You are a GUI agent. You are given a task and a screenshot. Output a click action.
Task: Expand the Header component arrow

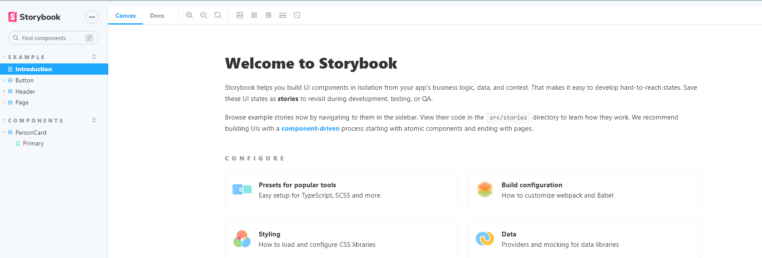click(4, 91)
